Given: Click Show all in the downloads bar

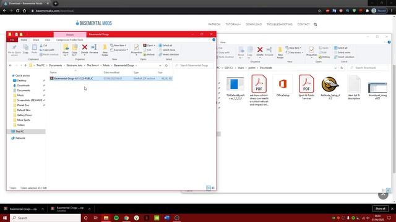Looking at the screenshot, I should [380, 208].
